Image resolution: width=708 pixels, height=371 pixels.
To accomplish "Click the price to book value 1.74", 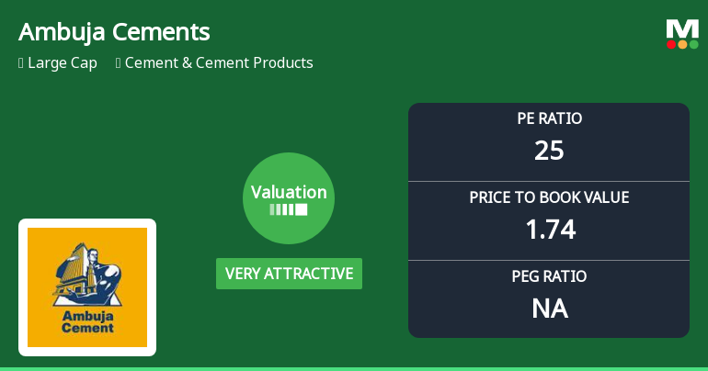I will (549, 230).
